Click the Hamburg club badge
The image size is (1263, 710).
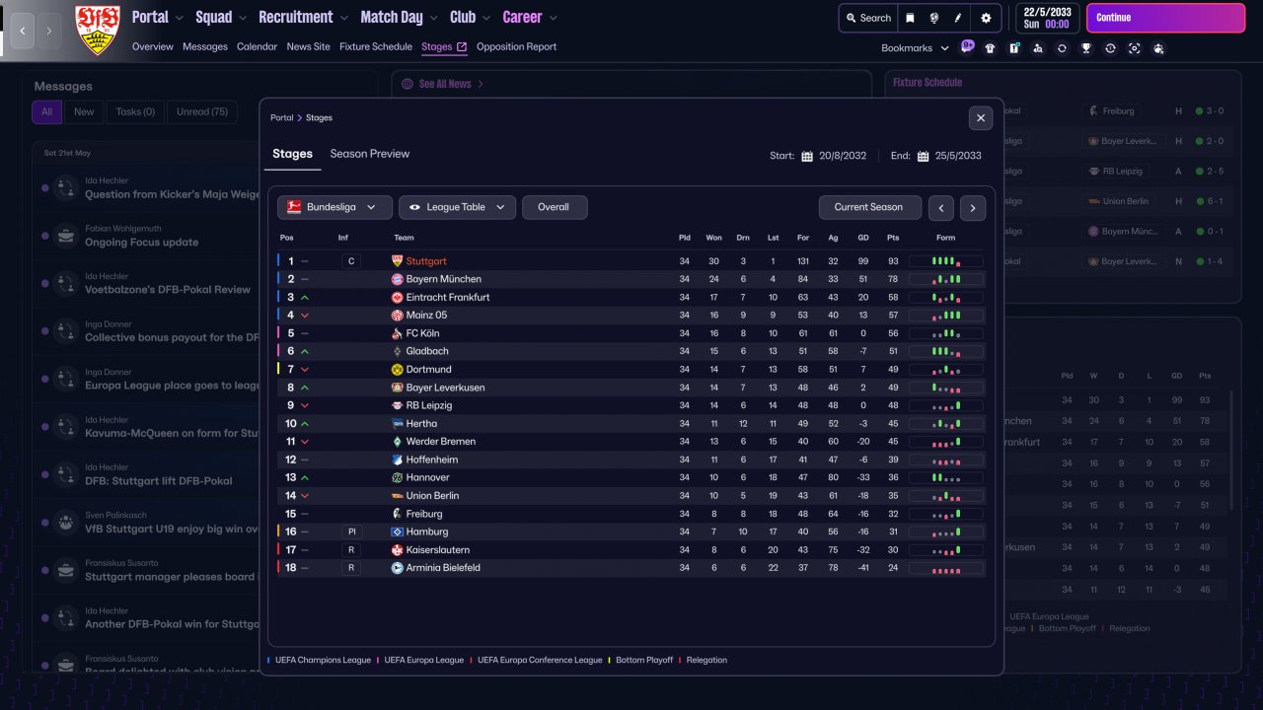point(397,532)
